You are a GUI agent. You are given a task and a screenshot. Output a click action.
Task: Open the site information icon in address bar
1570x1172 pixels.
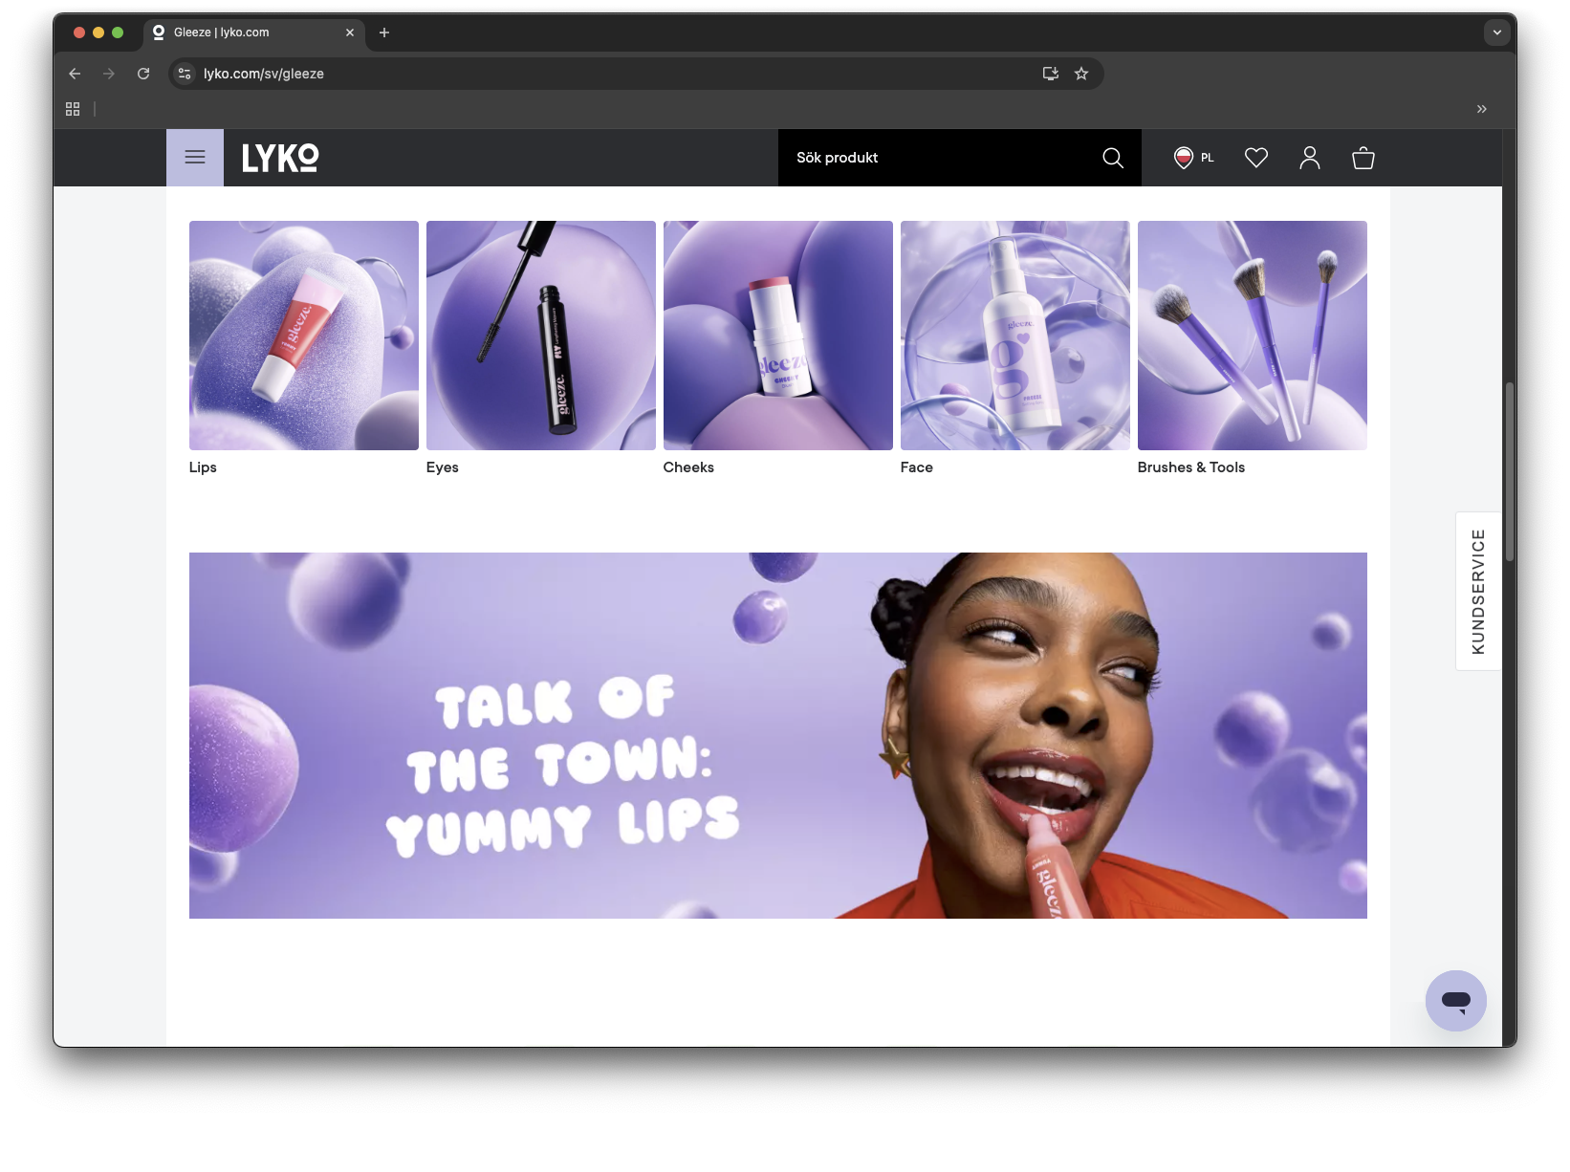pyautogui.click(x=185, y=74)
